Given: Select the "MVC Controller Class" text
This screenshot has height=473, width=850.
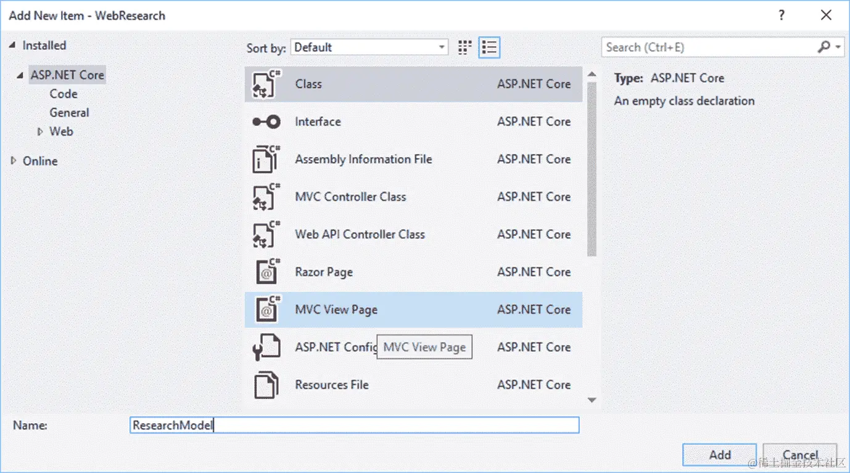Looking at the screenshot, I should coord(350,196).
